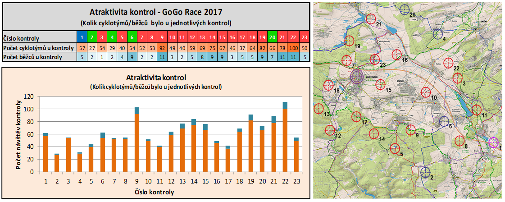
Task: Click x-axis label 17 below the chart
Action: (x=227, y=181)
